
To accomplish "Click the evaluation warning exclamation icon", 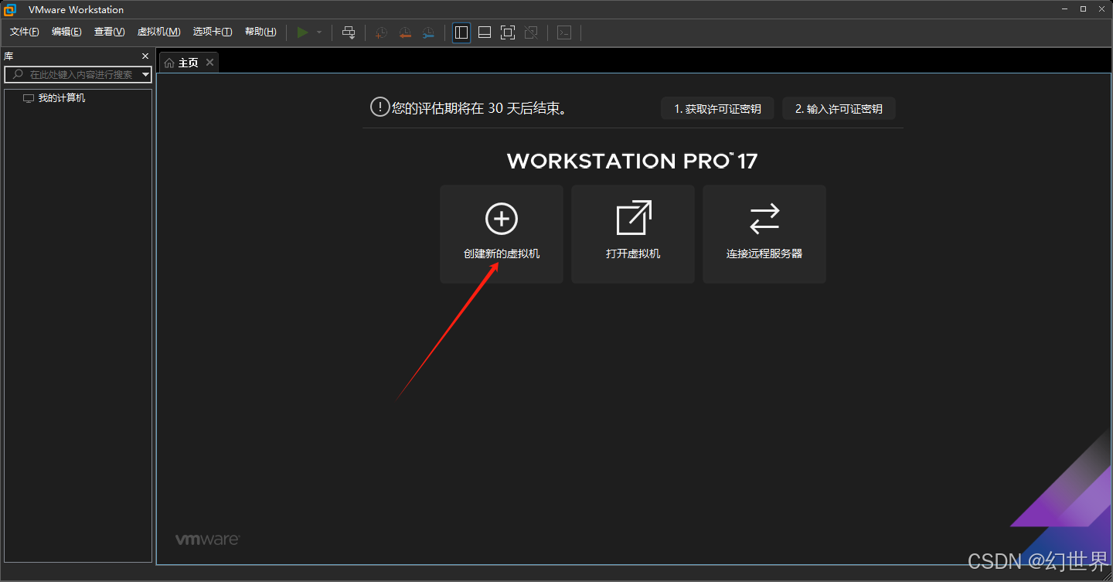I will (x=380, y=107).
